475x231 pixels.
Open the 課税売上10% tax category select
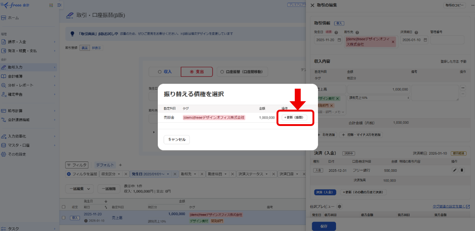(x=378, y=98)
